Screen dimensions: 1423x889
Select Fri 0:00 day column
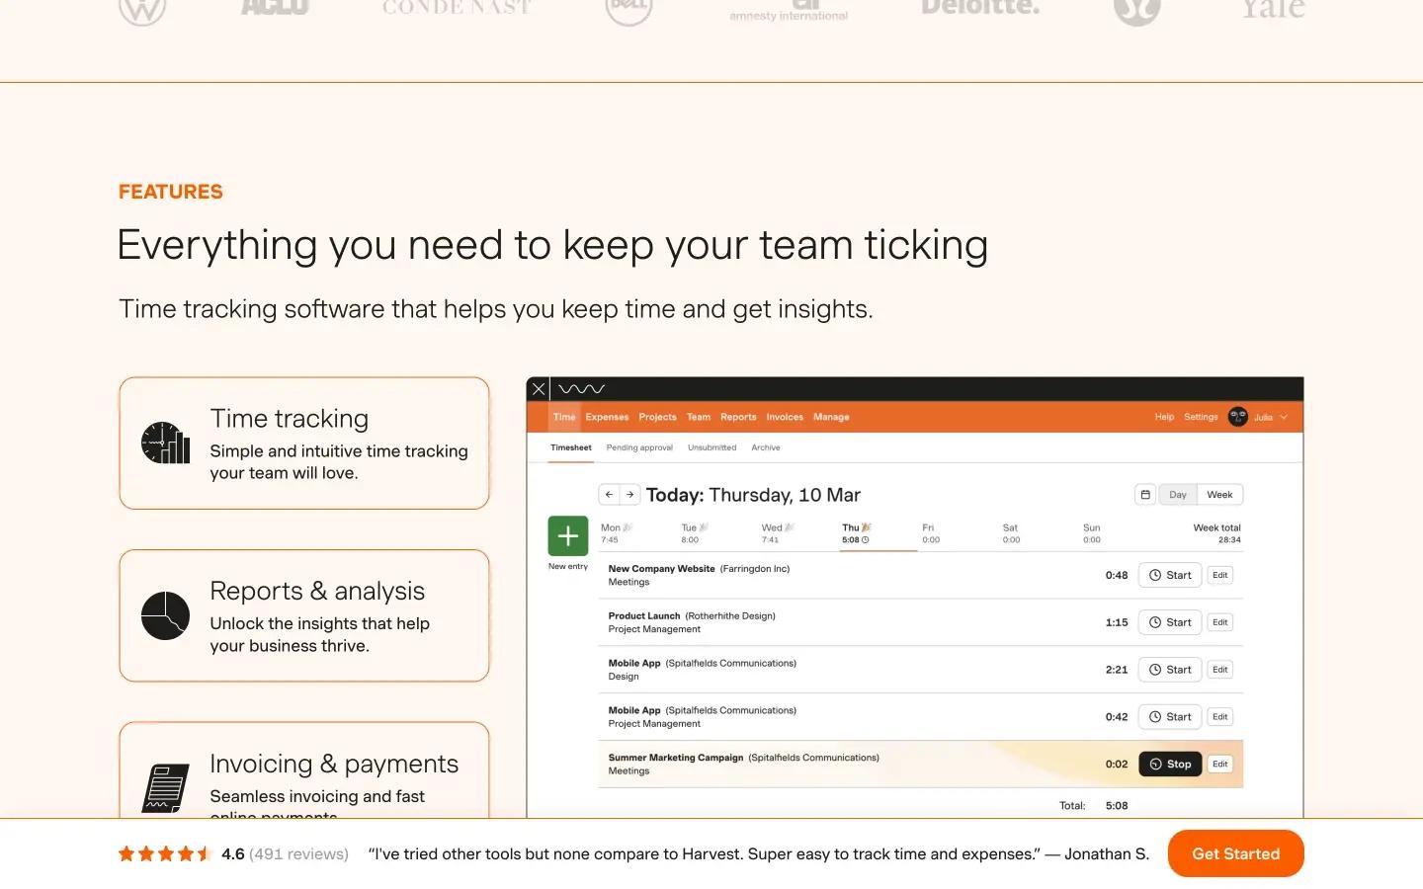pyautogui.click(x=931, y=533)
